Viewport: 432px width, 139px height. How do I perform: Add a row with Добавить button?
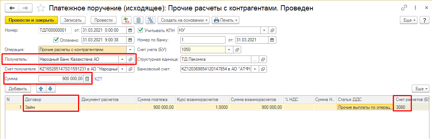[x=18, y=88]
